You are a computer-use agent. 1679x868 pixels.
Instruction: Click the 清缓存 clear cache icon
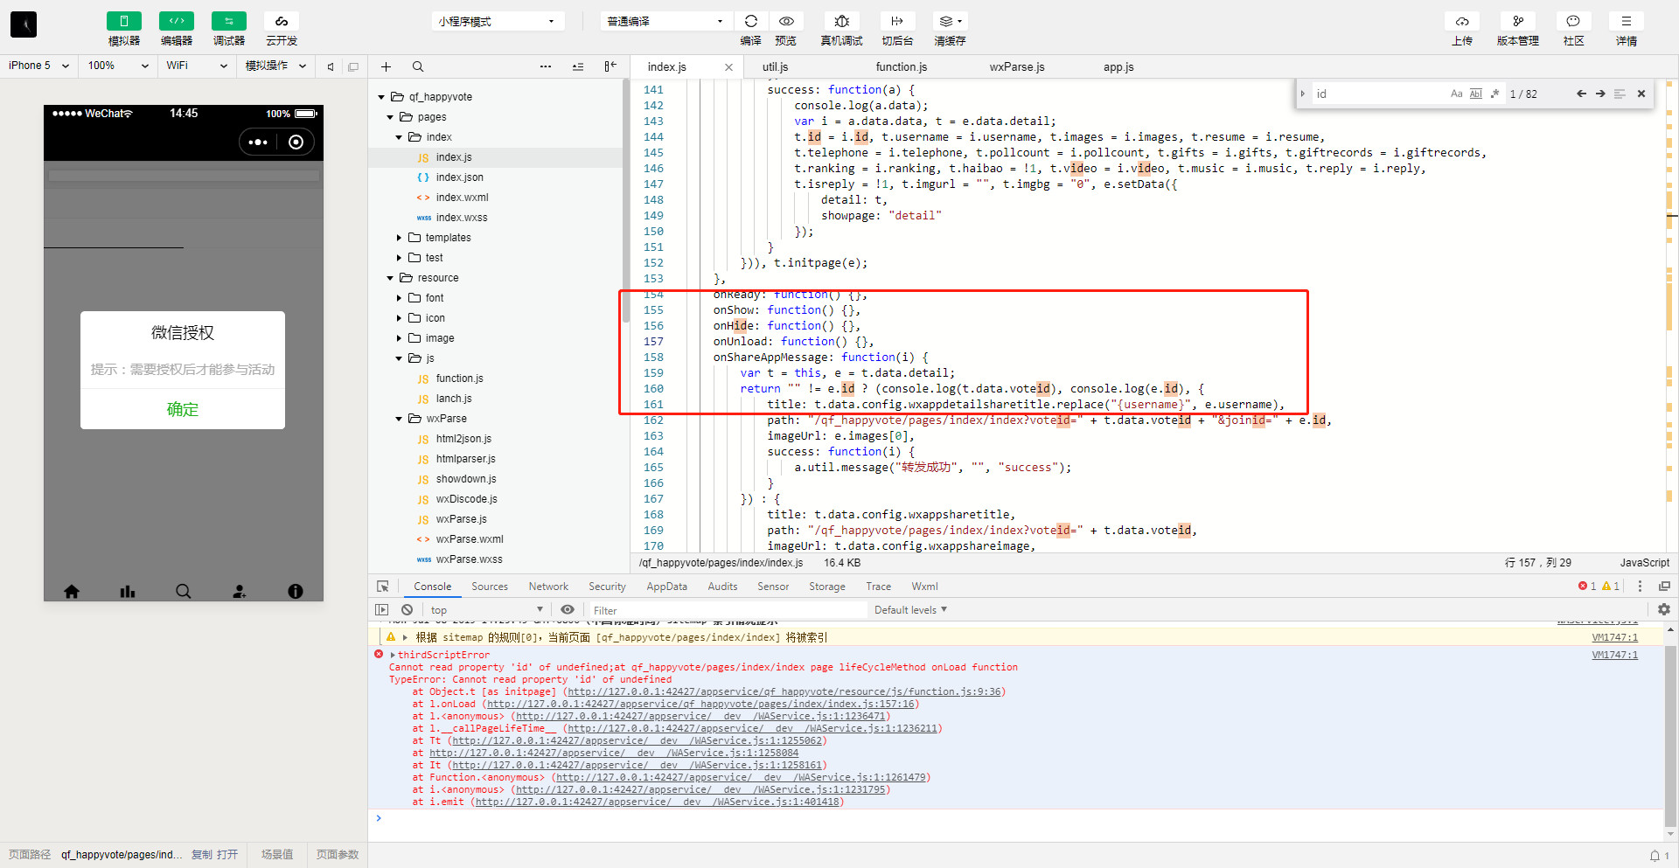coord(949,22)
